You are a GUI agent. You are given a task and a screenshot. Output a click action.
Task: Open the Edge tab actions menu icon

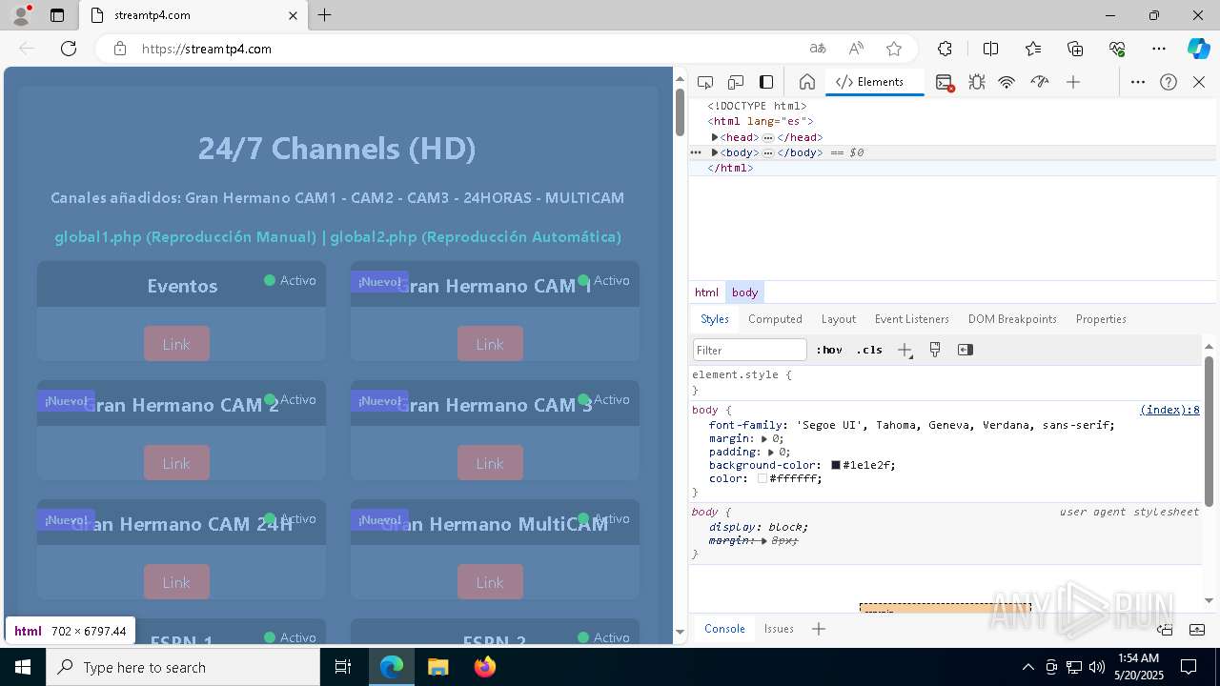pyautogui.click(x=57, y=15)
